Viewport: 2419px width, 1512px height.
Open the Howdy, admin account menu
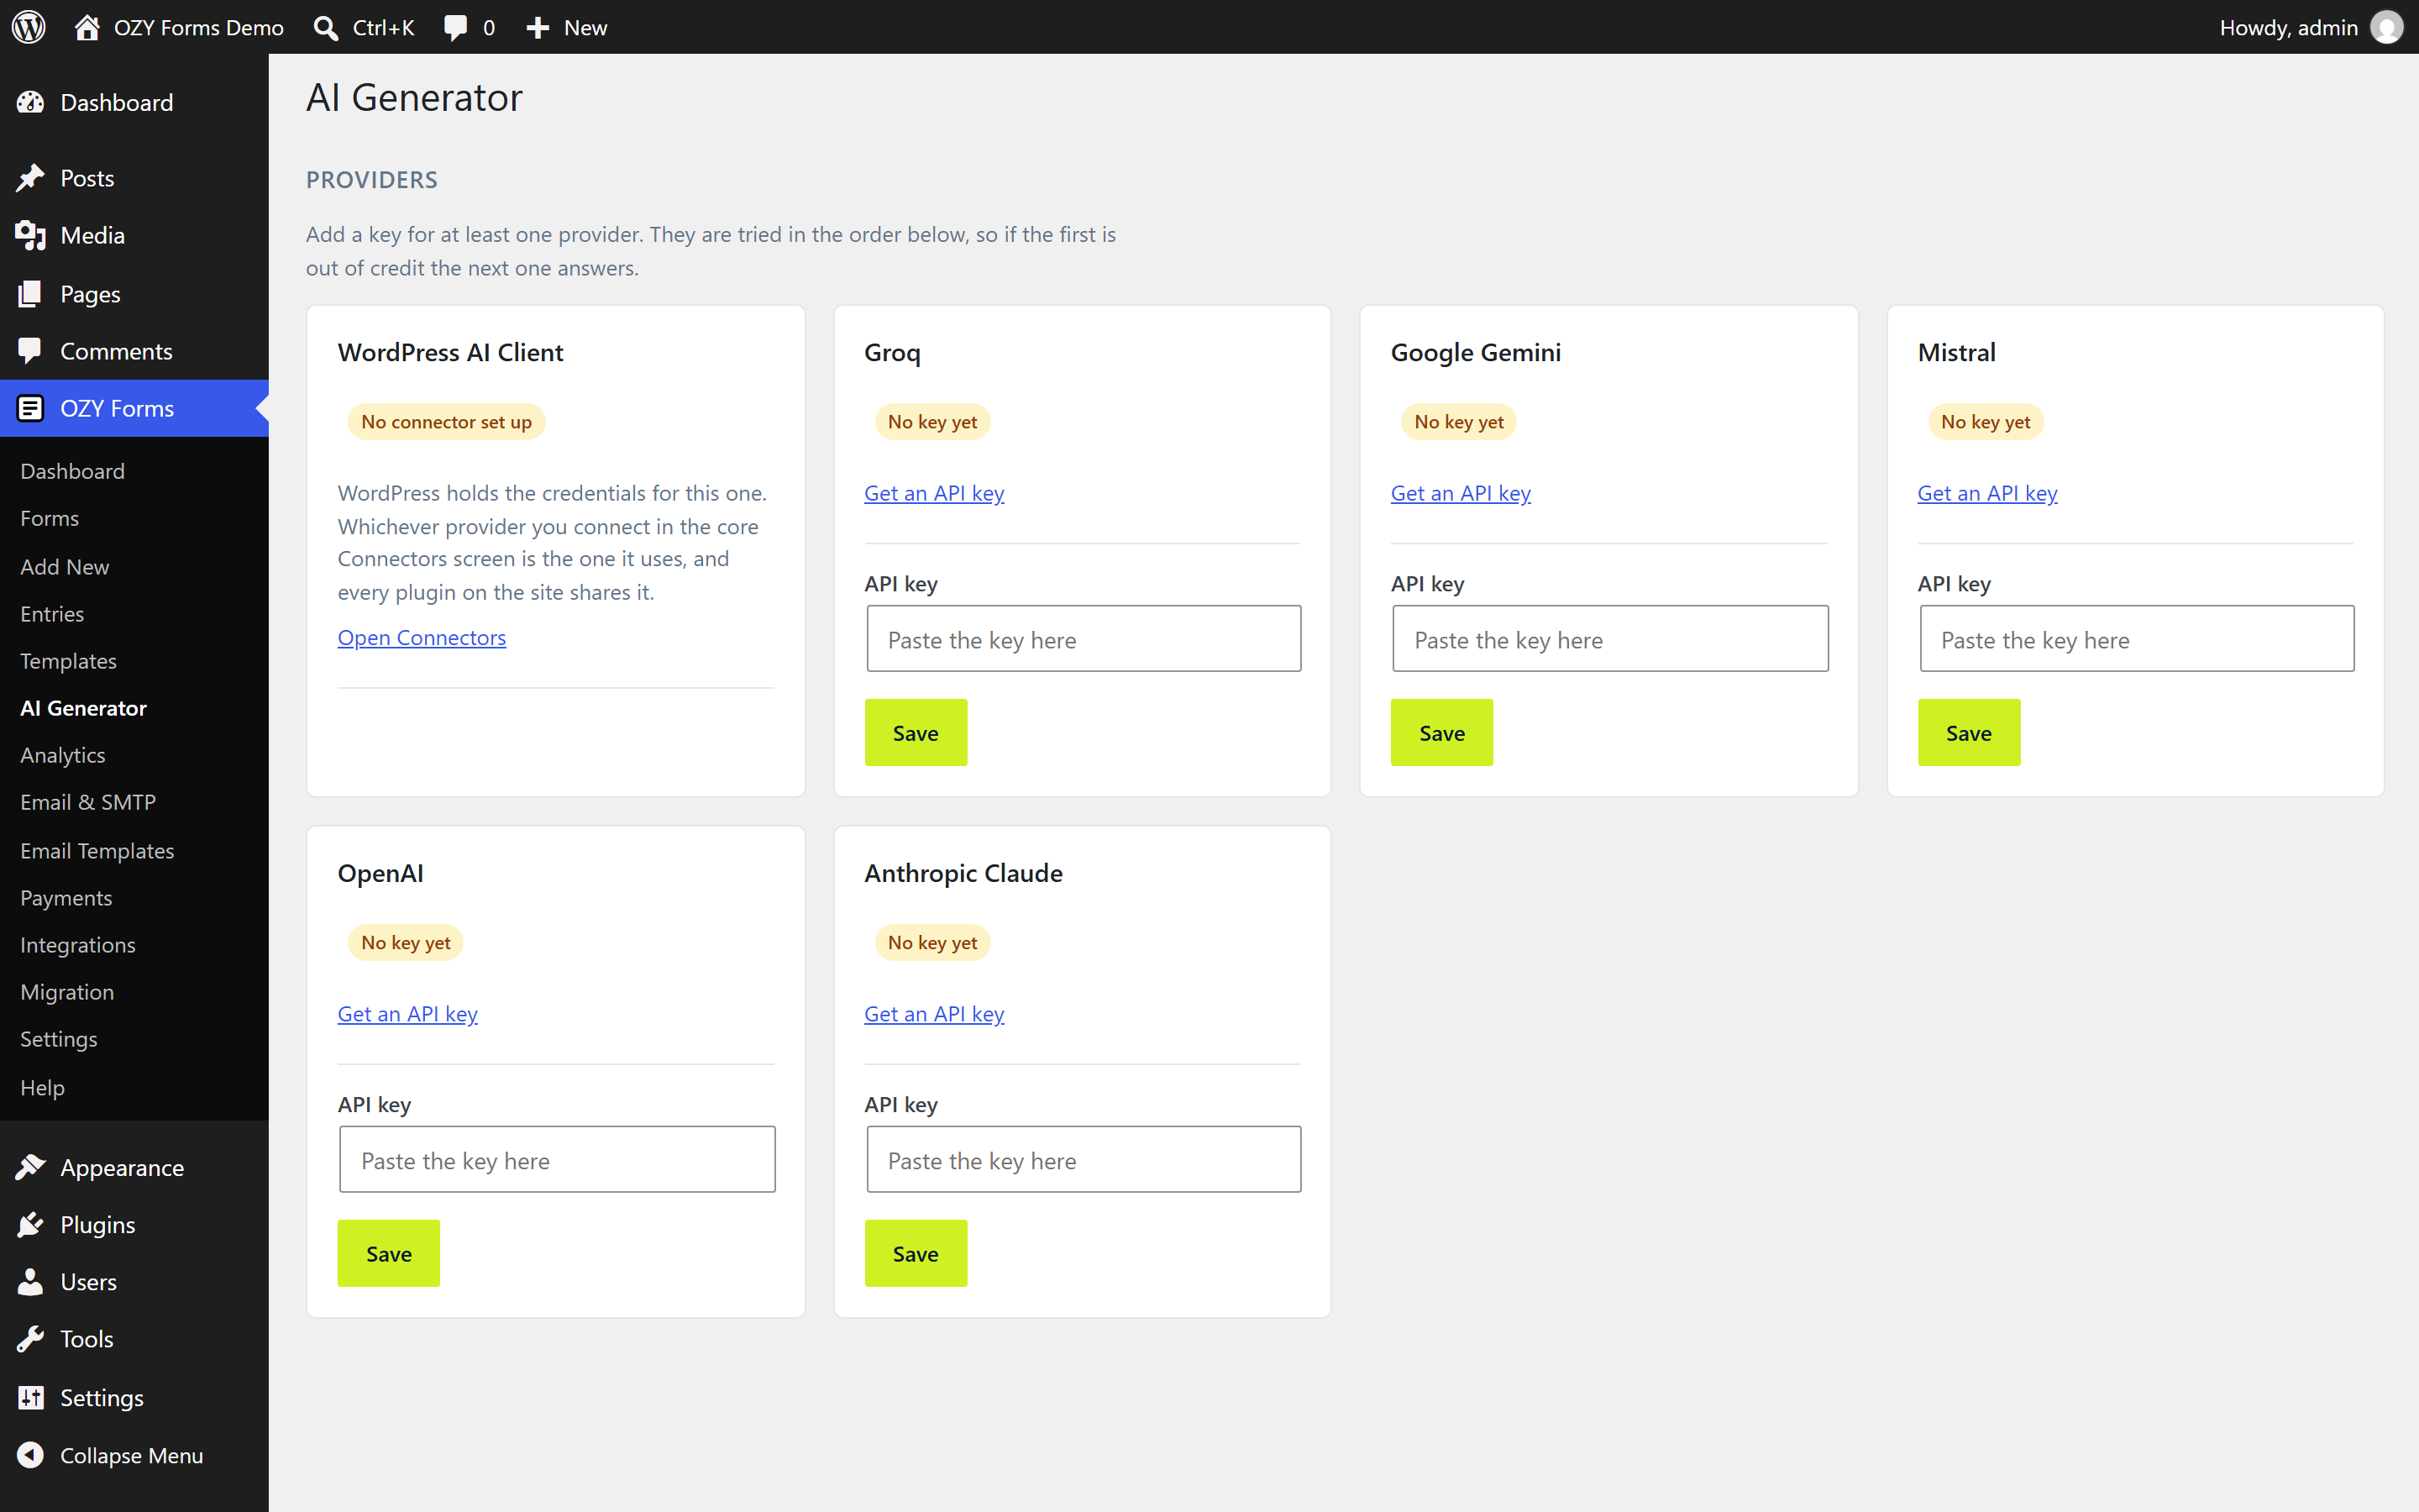[2309, 27]
